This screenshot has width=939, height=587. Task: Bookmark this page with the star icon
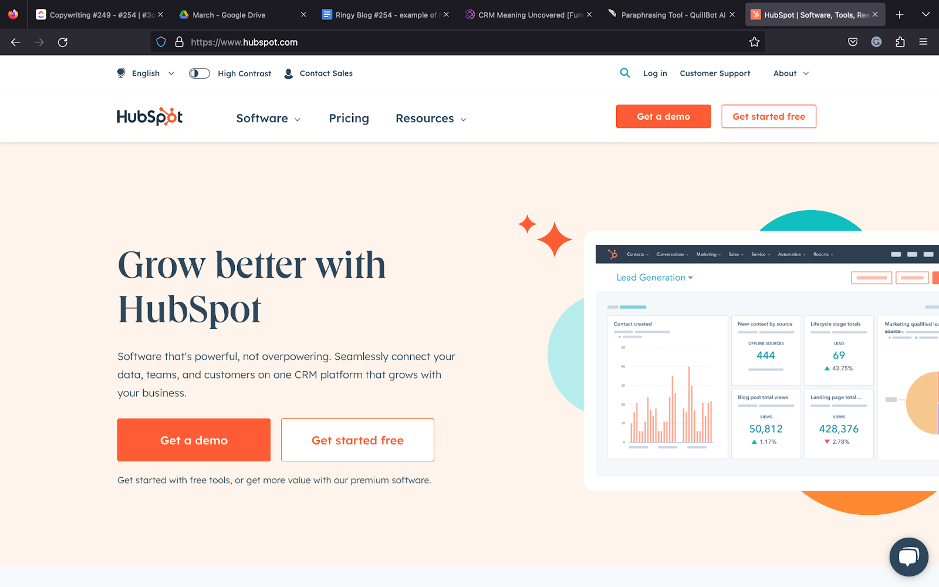[x=754, y=42]
